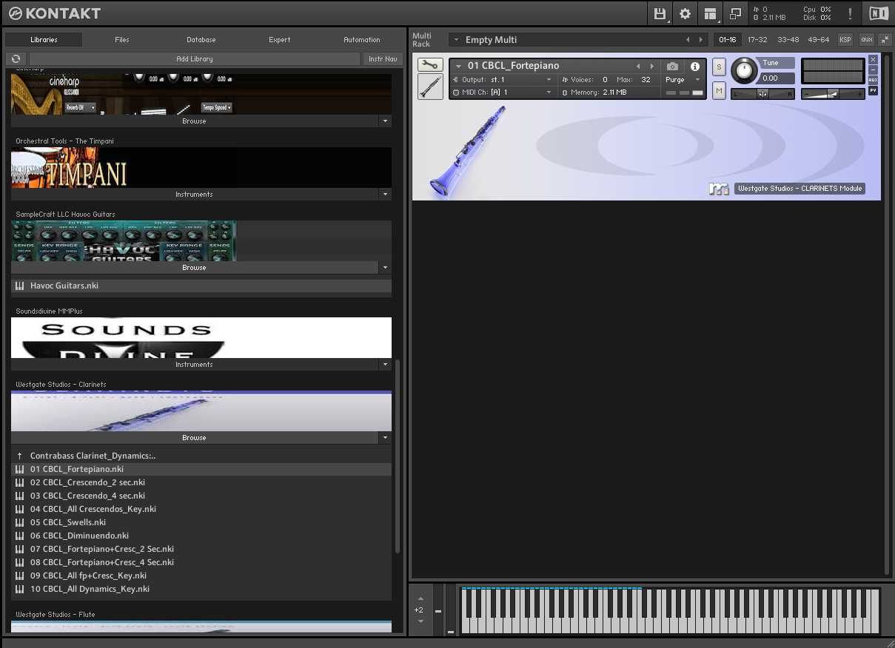Screen dimensions: 895x648
Task: Toggle the PV performance view button
Action: click(873, 90)
